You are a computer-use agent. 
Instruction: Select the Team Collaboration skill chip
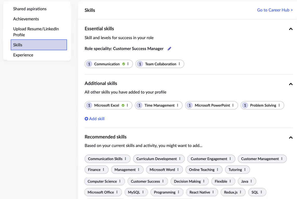pyautogui.click(x=160, y=64)
